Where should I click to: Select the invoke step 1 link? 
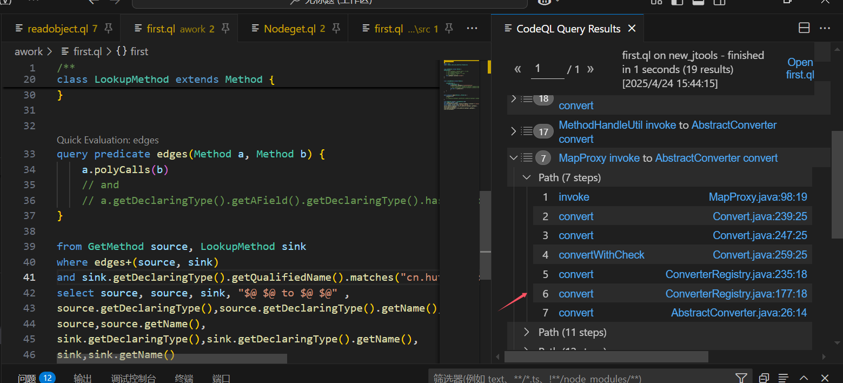tap(574, 197)
